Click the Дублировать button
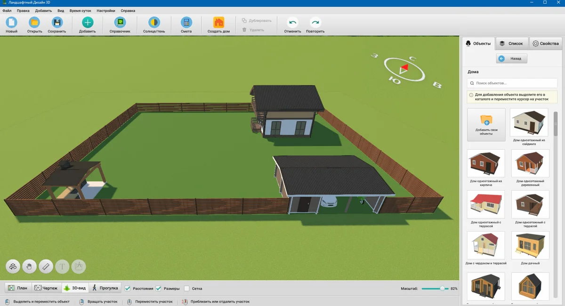565x306 pixels. [x=257, y=21]
